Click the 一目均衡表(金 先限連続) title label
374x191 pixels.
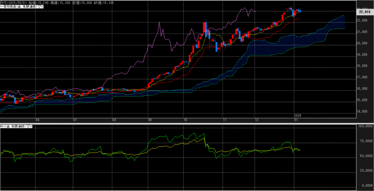point(18,7)
